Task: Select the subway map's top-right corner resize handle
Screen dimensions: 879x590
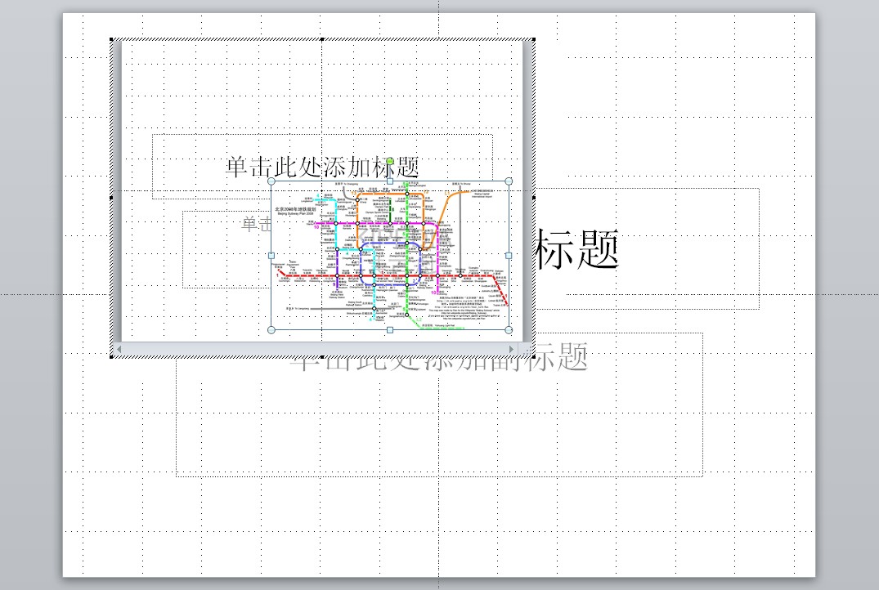Action: pyautogui.click(x=509, y=181)
